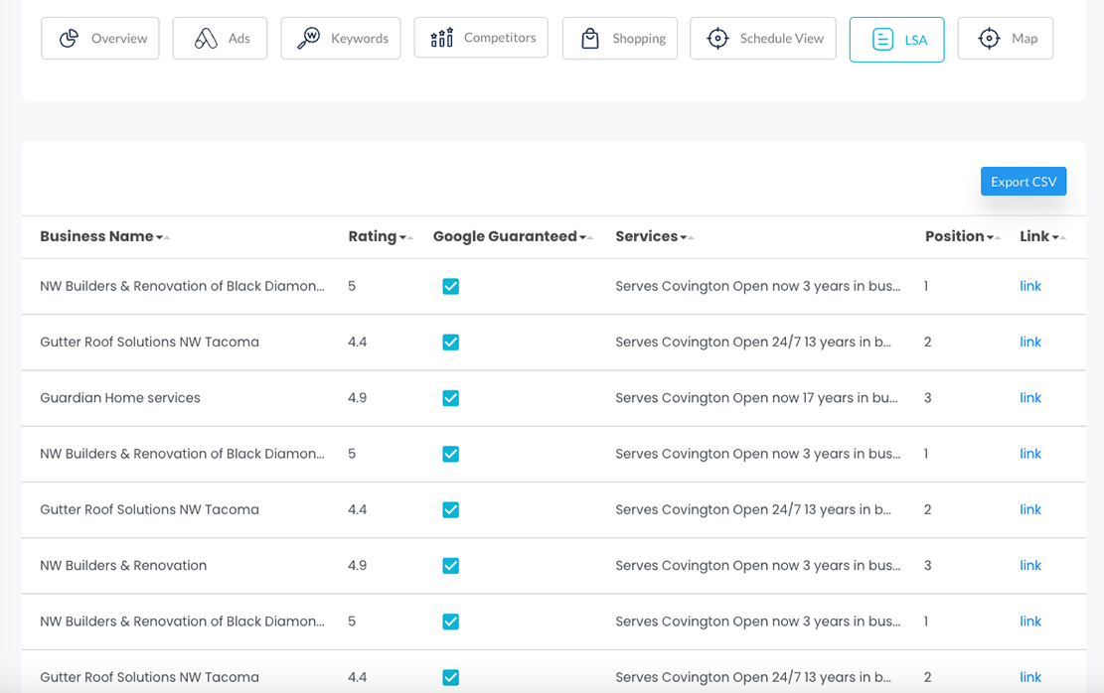
Task: Click the Overview pie chart icon
Action: pyautogui.click(x=69, y=38)
